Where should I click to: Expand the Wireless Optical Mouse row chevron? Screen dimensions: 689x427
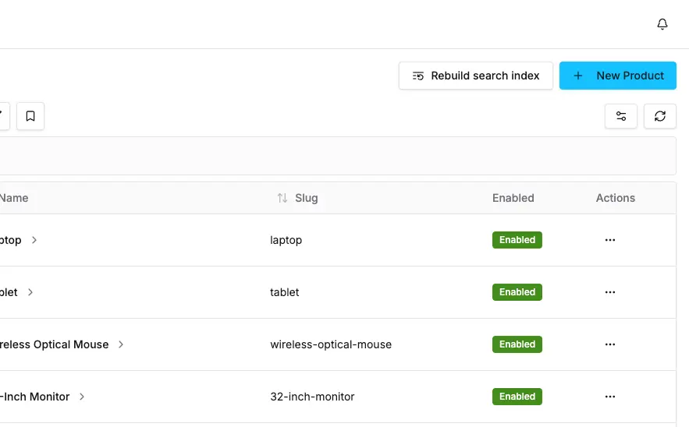coord(121,344)
